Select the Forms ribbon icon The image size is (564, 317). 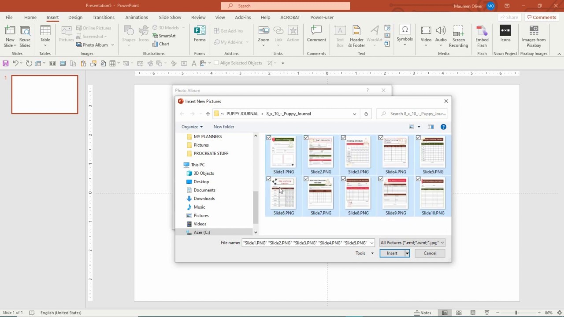tap(200, 34)
